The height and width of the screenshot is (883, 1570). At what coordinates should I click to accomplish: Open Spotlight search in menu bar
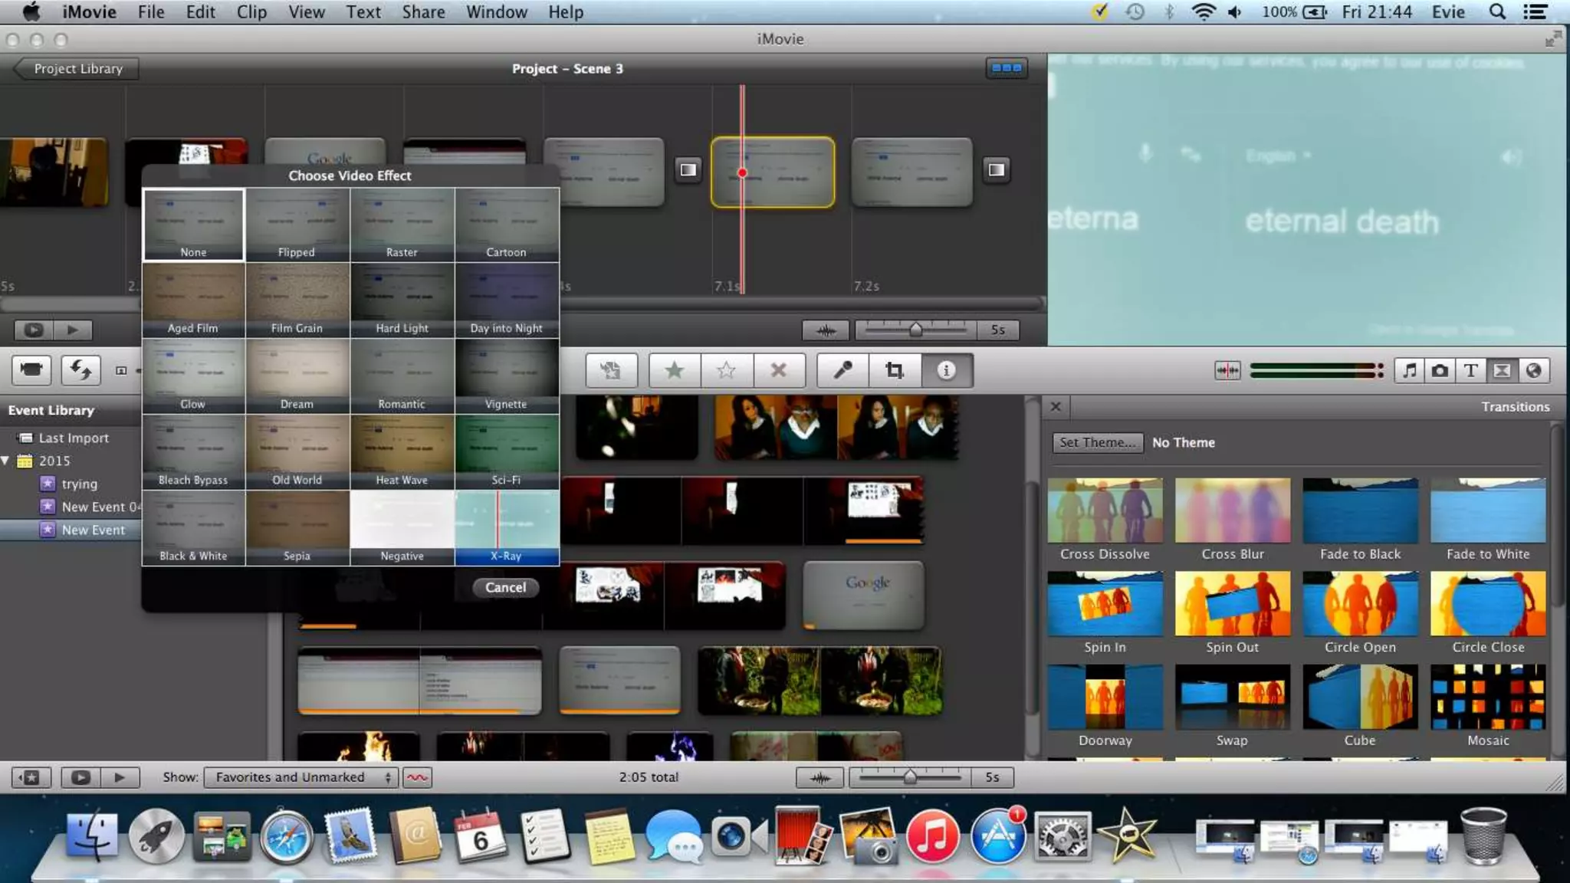pos(1497,12)
